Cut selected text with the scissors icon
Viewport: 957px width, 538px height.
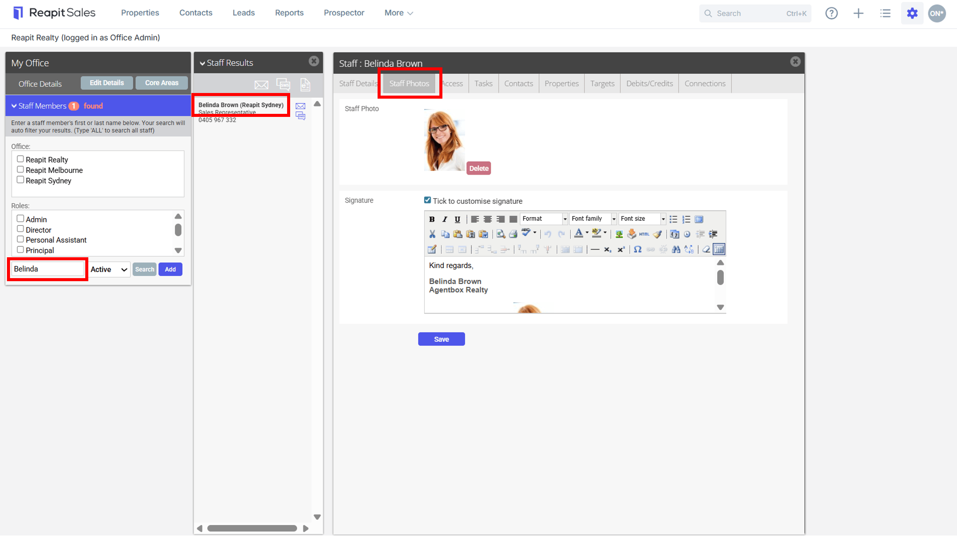pos(432,234)
